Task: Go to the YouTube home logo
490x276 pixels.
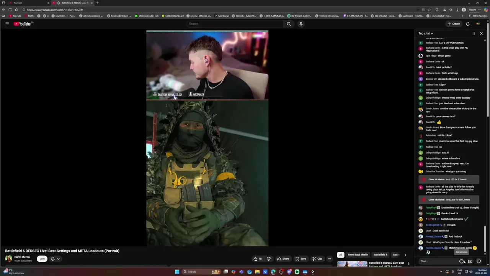Action: click(22, 24)
